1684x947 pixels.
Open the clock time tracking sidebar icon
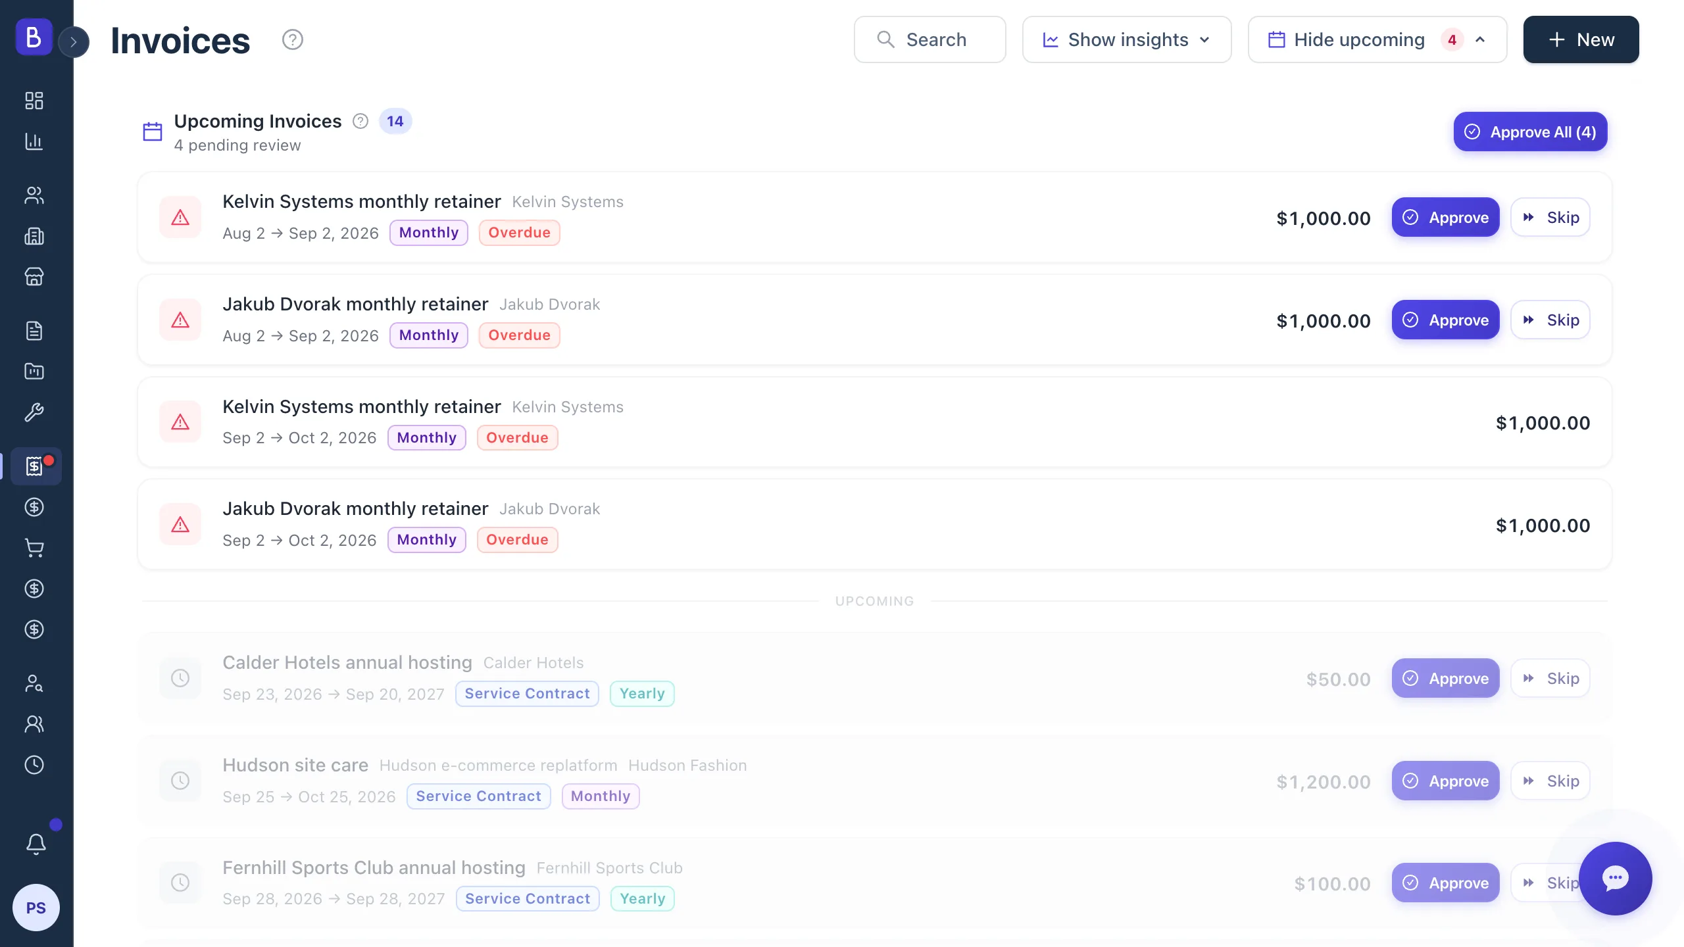coord(34,765)
